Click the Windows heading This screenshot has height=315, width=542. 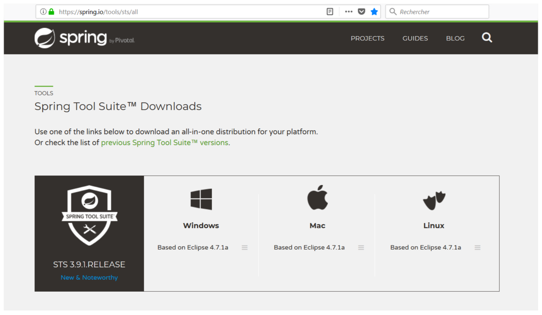(201, 225)
